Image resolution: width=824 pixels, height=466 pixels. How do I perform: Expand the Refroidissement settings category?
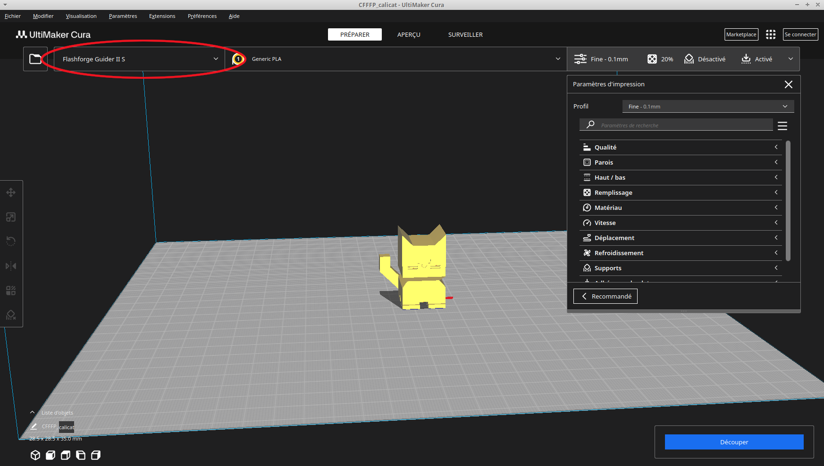[x=681, y=253]
